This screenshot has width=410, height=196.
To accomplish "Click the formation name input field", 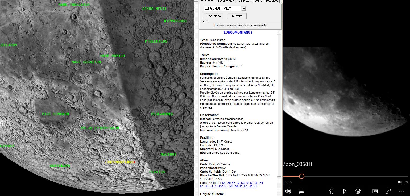I will pos(222,9).
